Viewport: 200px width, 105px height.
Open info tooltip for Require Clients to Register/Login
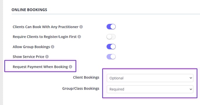(x=79, y=37)
